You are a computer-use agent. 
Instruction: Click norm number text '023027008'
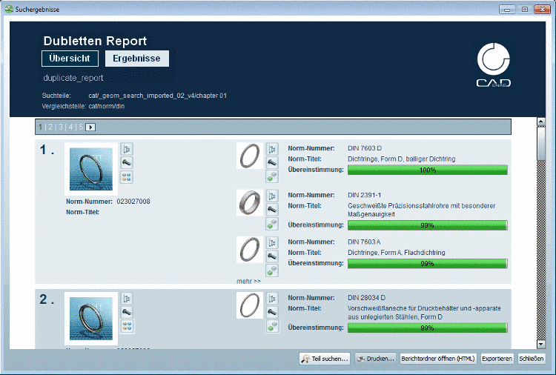(x=133, y=202)
